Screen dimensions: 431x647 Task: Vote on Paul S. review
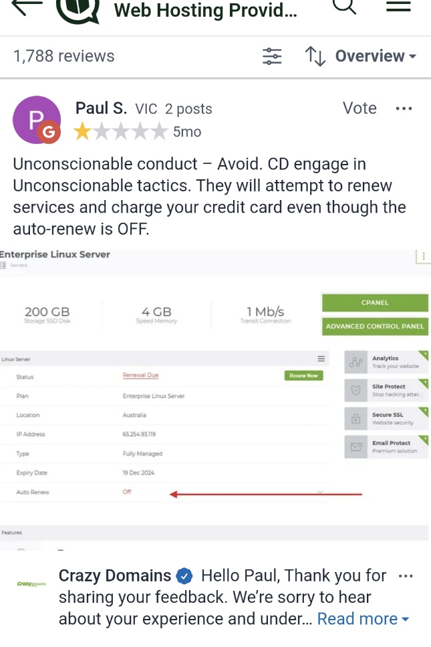click(x=360, y=108)
